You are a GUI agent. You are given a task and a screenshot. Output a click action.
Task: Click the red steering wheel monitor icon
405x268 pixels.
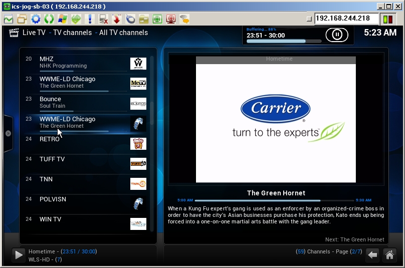(171, 19)
